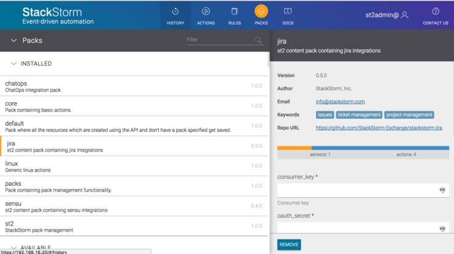Click the oauth_secret input field
Viewport: 454px width, 254px height.
[363, 228]
